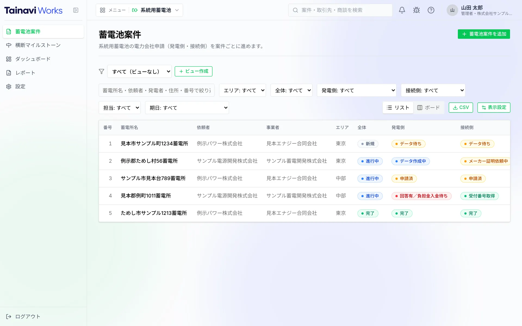Open the 期日: すべて filter

coord(187,108)
